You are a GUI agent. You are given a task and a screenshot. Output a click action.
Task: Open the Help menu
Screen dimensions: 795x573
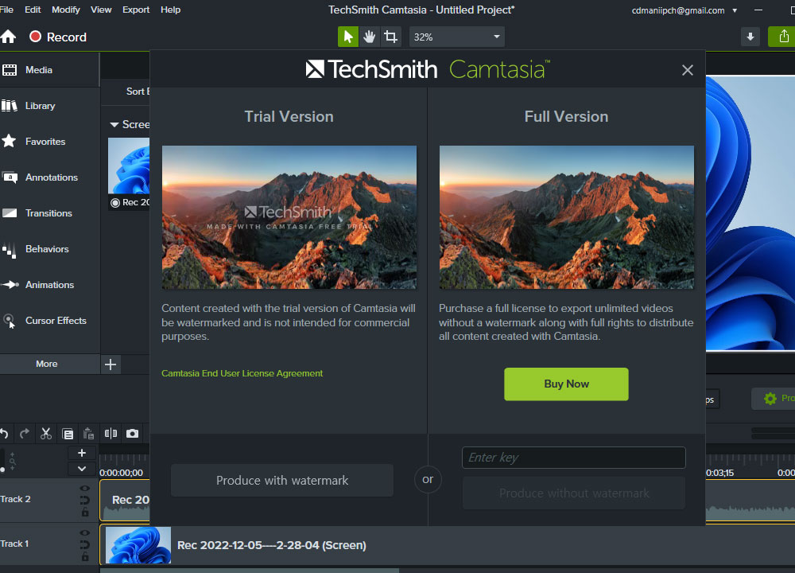click(170, 10)
